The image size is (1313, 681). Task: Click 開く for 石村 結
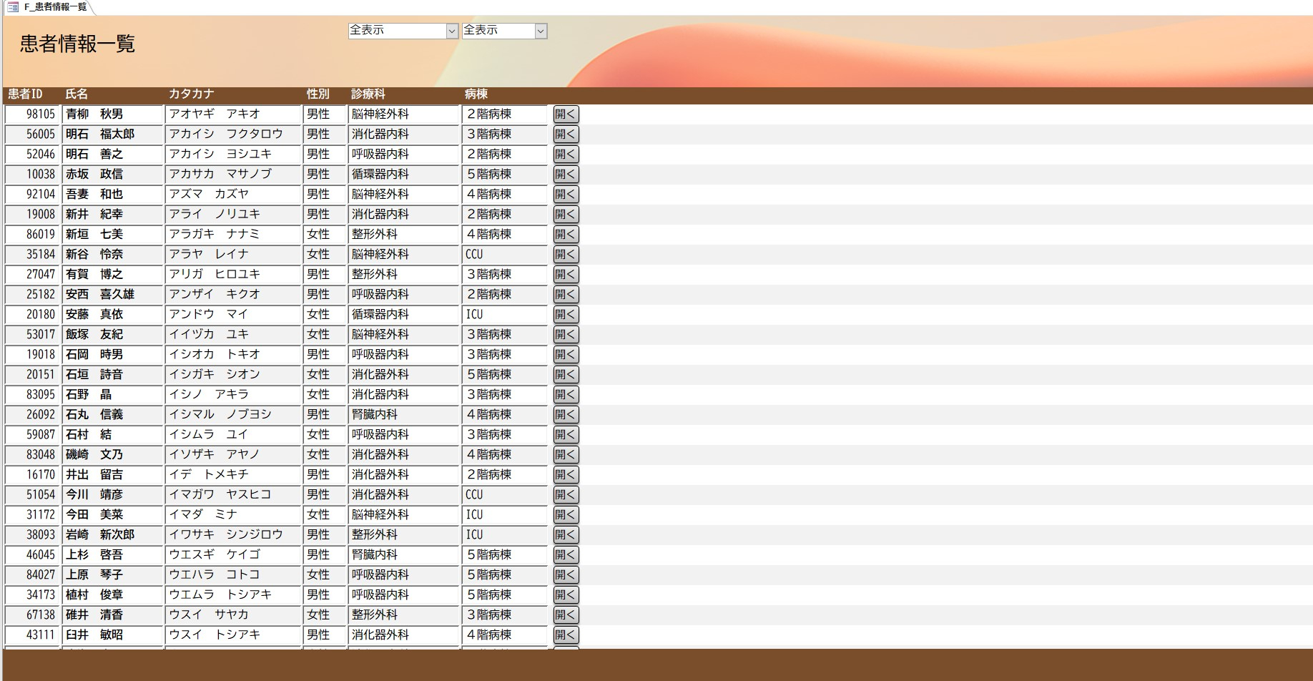tap(566, 434)
